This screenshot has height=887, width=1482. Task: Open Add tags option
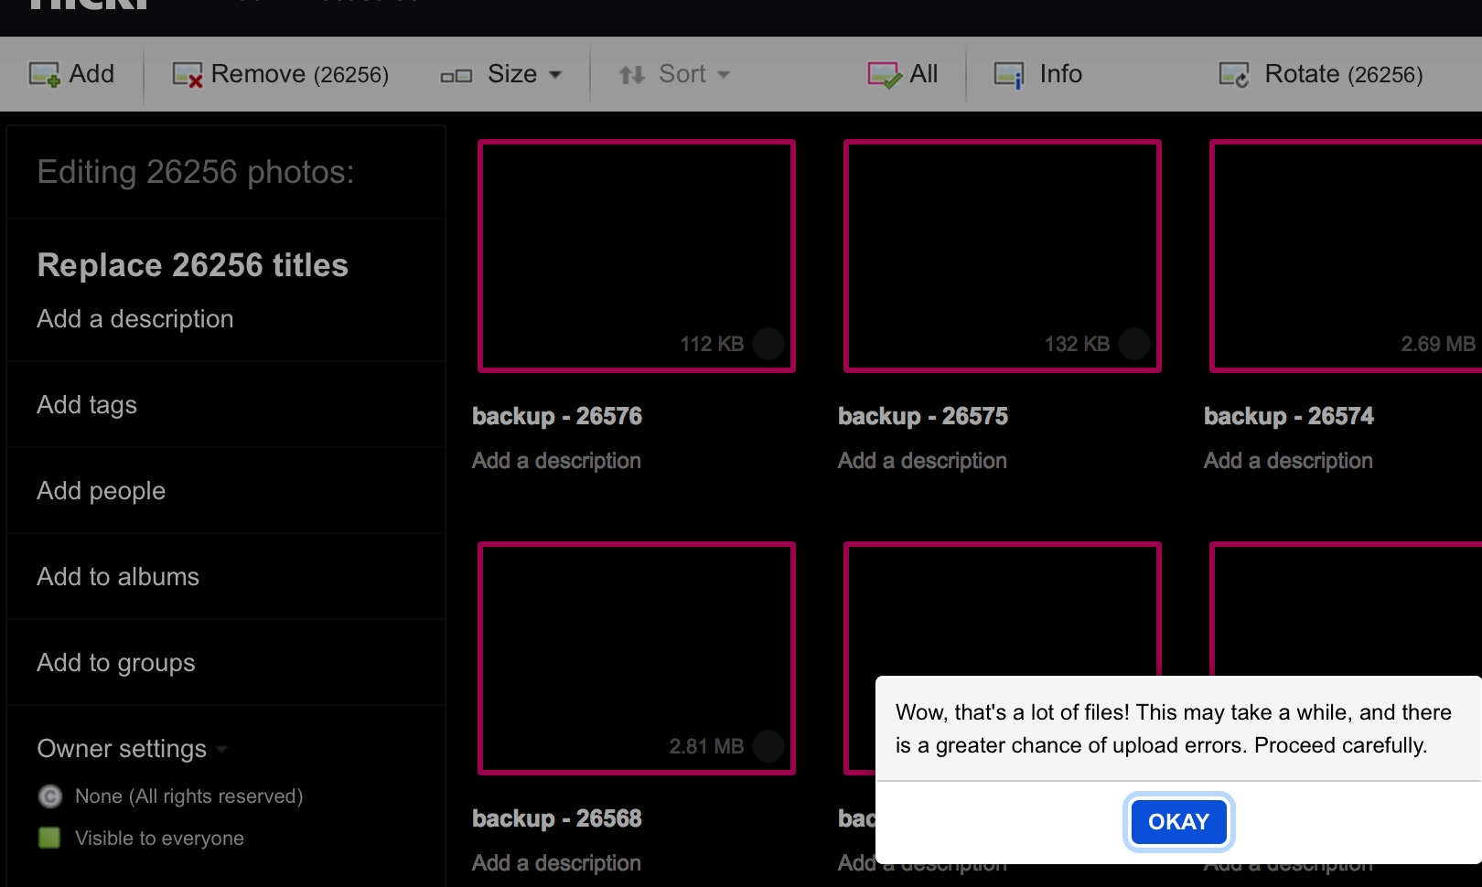pos(87,405)
